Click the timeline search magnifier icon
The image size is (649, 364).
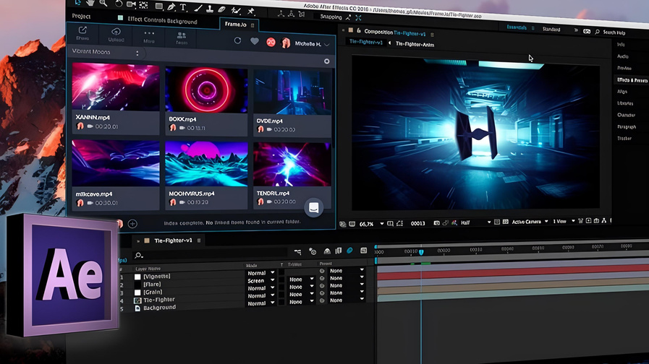click(x=139, y=256)
